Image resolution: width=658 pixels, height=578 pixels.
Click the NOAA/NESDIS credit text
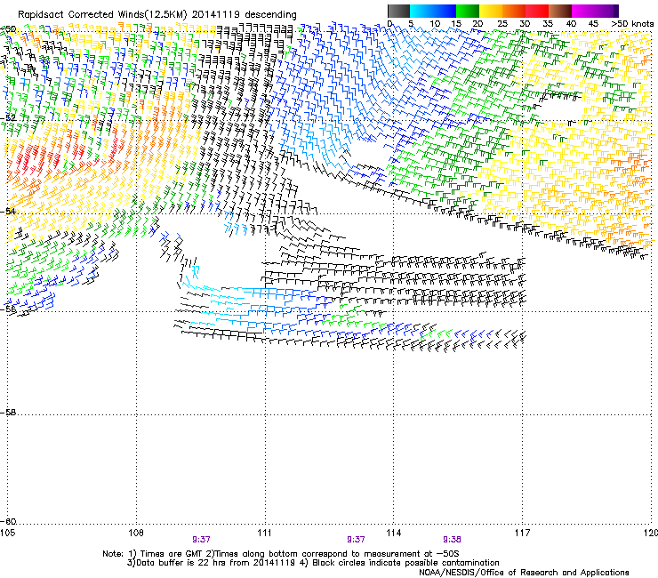point(524,573)
